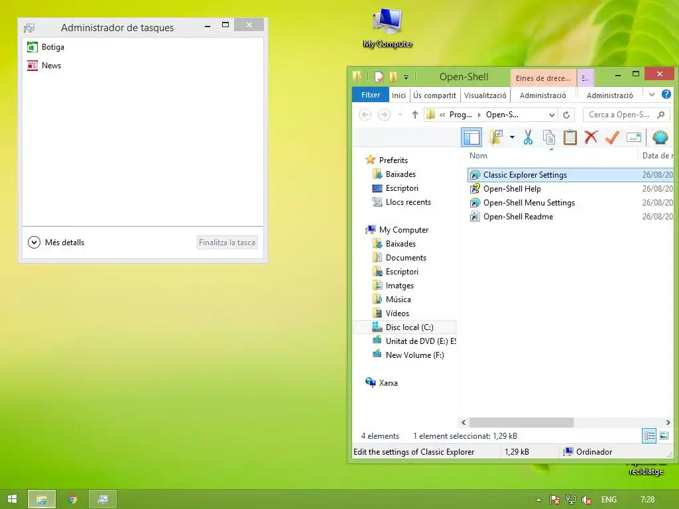Click Task Manager taskbar button
This screenshot has width=679, height=509.
[x=103, y=499]
